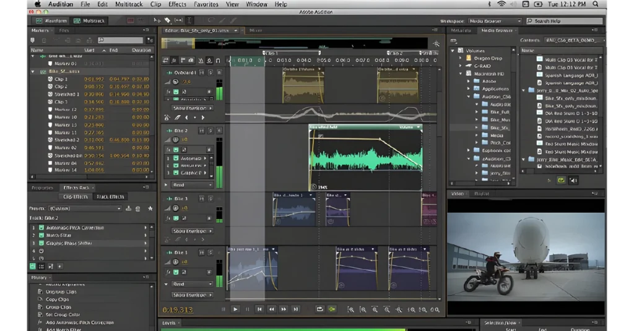Zoom to full view icon beside overview navigator

pos(436,43)
